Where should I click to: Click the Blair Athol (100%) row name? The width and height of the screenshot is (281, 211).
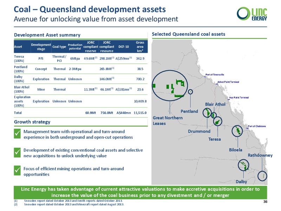[x=21, y=89]
